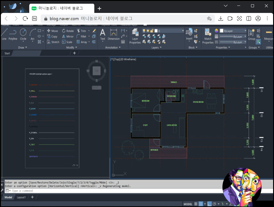Switch to the Start tab
Image resolution: width=274 pixels, height=207 pixels.
(x=7, y=53)
